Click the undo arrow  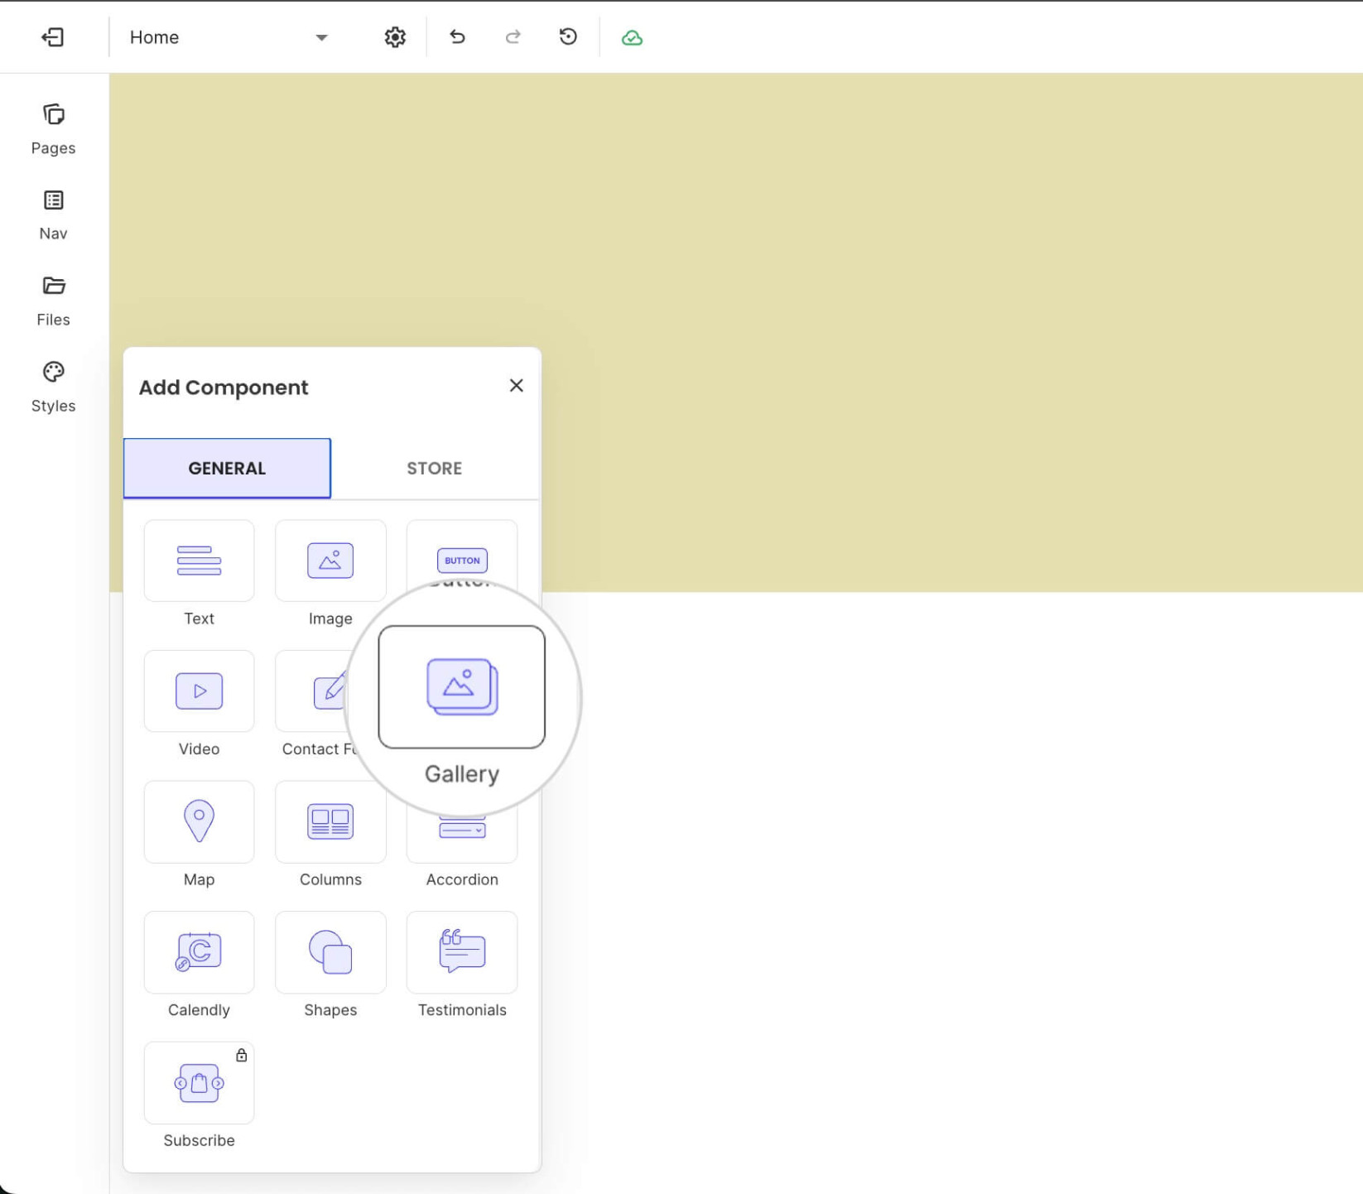(x=457, y=37)
